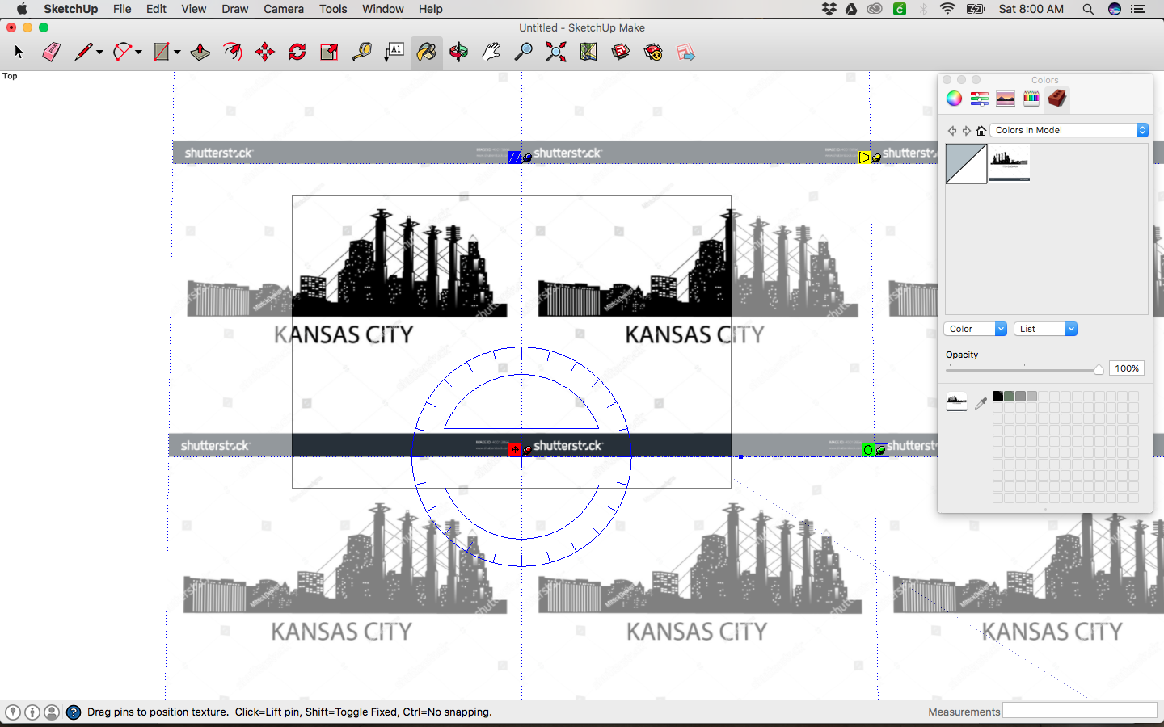Select the default material swatch
Viewport: 1164px width, 727px height.
pyautogui.click(x=967, y=164)
